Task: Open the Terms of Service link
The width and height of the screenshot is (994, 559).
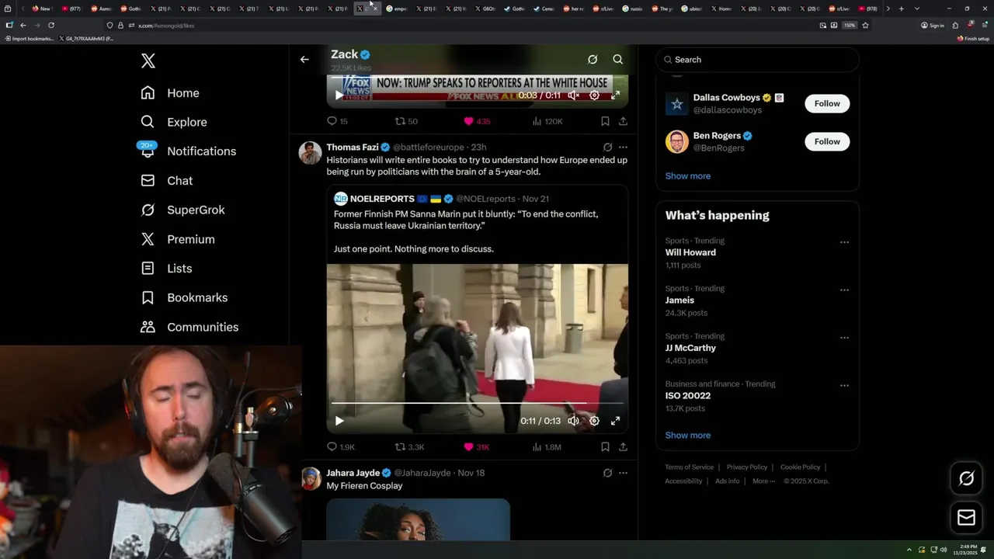Action: (x=689, y=467)
